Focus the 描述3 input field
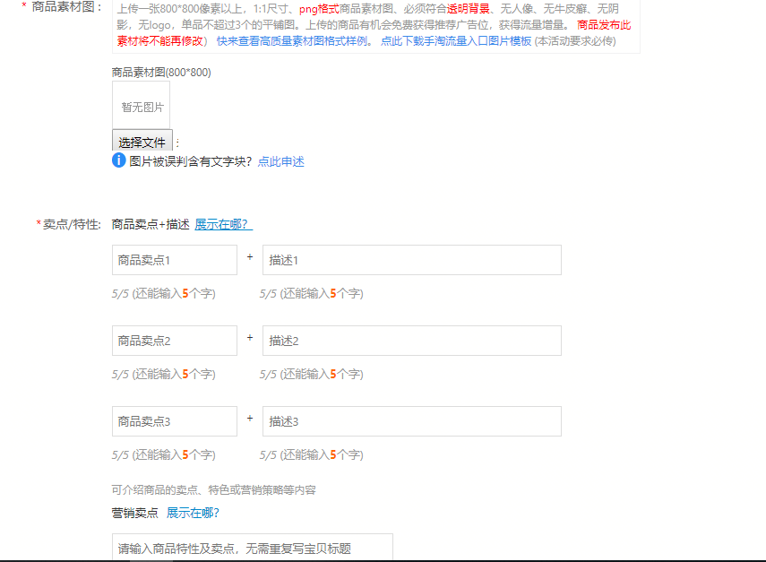 (x=412, y=421)
